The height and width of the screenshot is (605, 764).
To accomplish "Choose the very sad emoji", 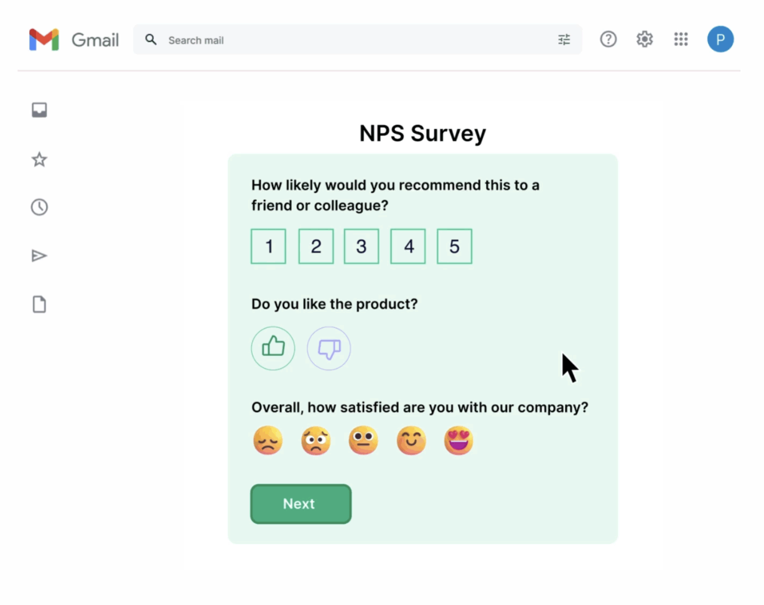I will click(x=268, y=441).
